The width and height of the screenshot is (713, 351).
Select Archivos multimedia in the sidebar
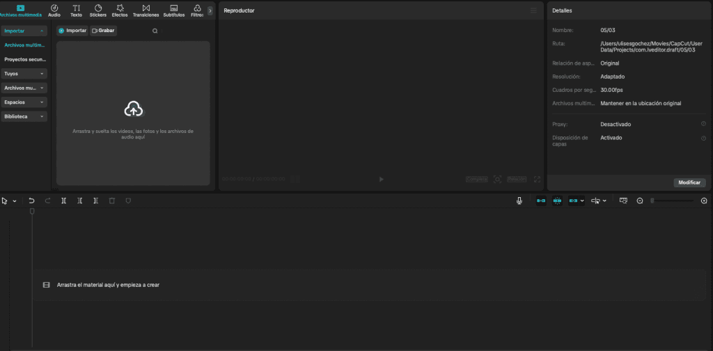(25, 45)
